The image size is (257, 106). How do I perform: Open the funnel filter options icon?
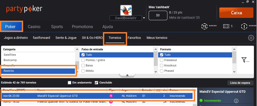click(x=245, y=60)
